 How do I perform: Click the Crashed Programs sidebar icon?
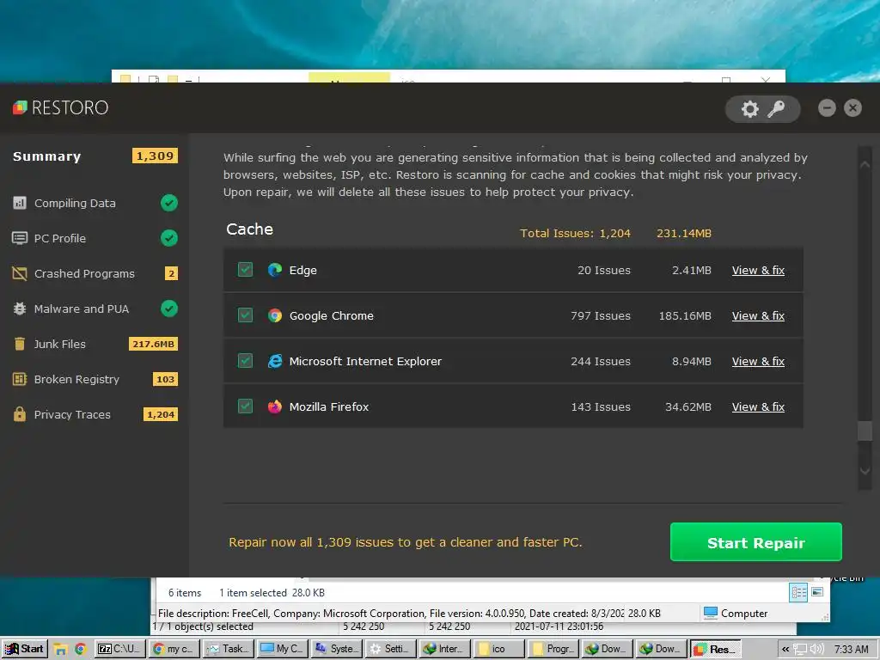tap(20, 273)
